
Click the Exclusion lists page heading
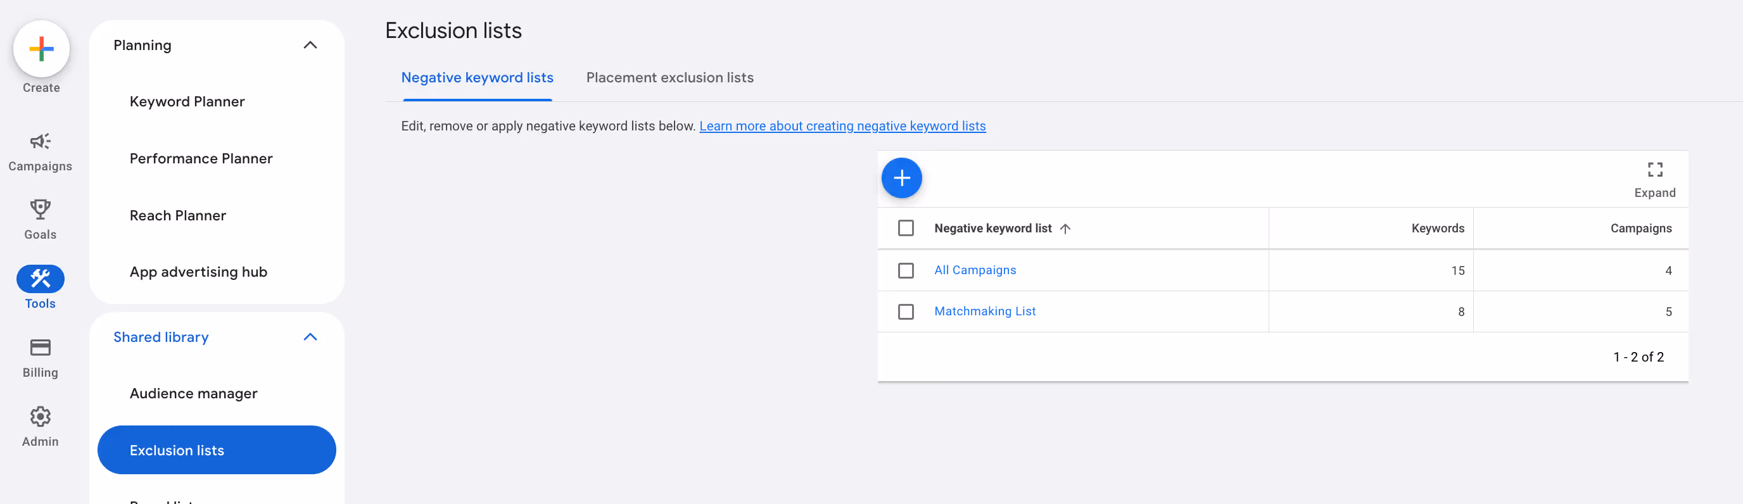tap(453, 30)
